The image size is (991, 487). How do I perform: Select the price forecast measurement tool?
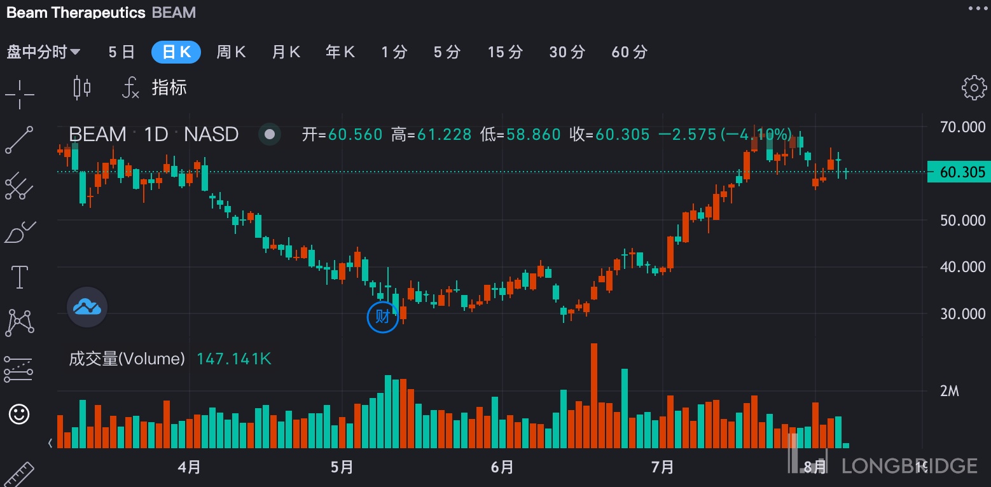[18, 369]
